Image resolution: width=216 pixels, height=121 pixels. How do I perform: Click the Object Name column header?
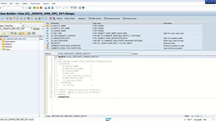click(x=20, y=36)
